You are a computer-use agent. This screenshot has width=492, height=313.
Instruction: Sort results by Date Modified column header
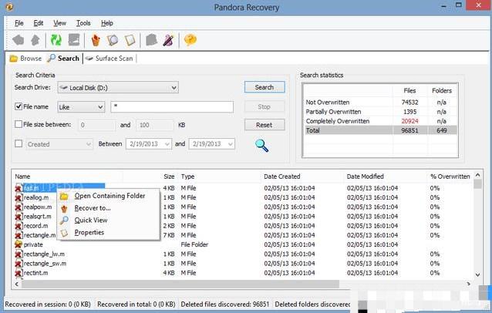click(x=386, y=177)
